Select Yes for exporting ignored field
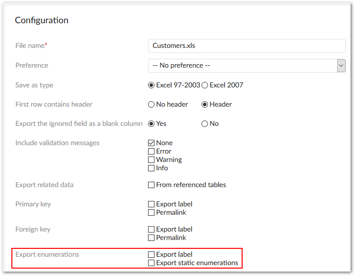 coord(152,123)
